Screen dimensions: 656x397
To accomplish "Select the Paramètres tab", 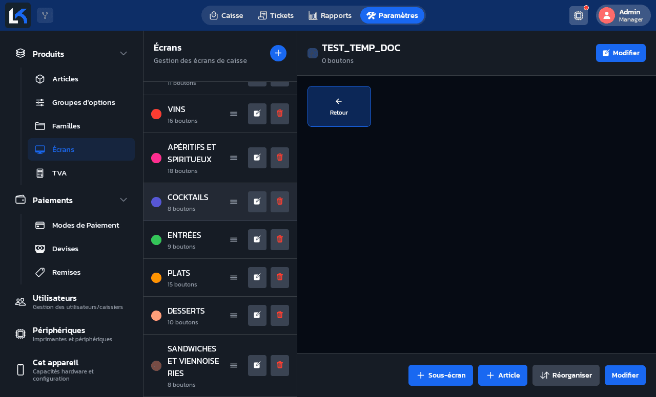I will pyautogui.click(x=392, y=15).
